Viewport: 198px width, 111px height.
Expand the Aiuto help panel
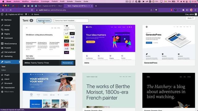tap(191, 18)
